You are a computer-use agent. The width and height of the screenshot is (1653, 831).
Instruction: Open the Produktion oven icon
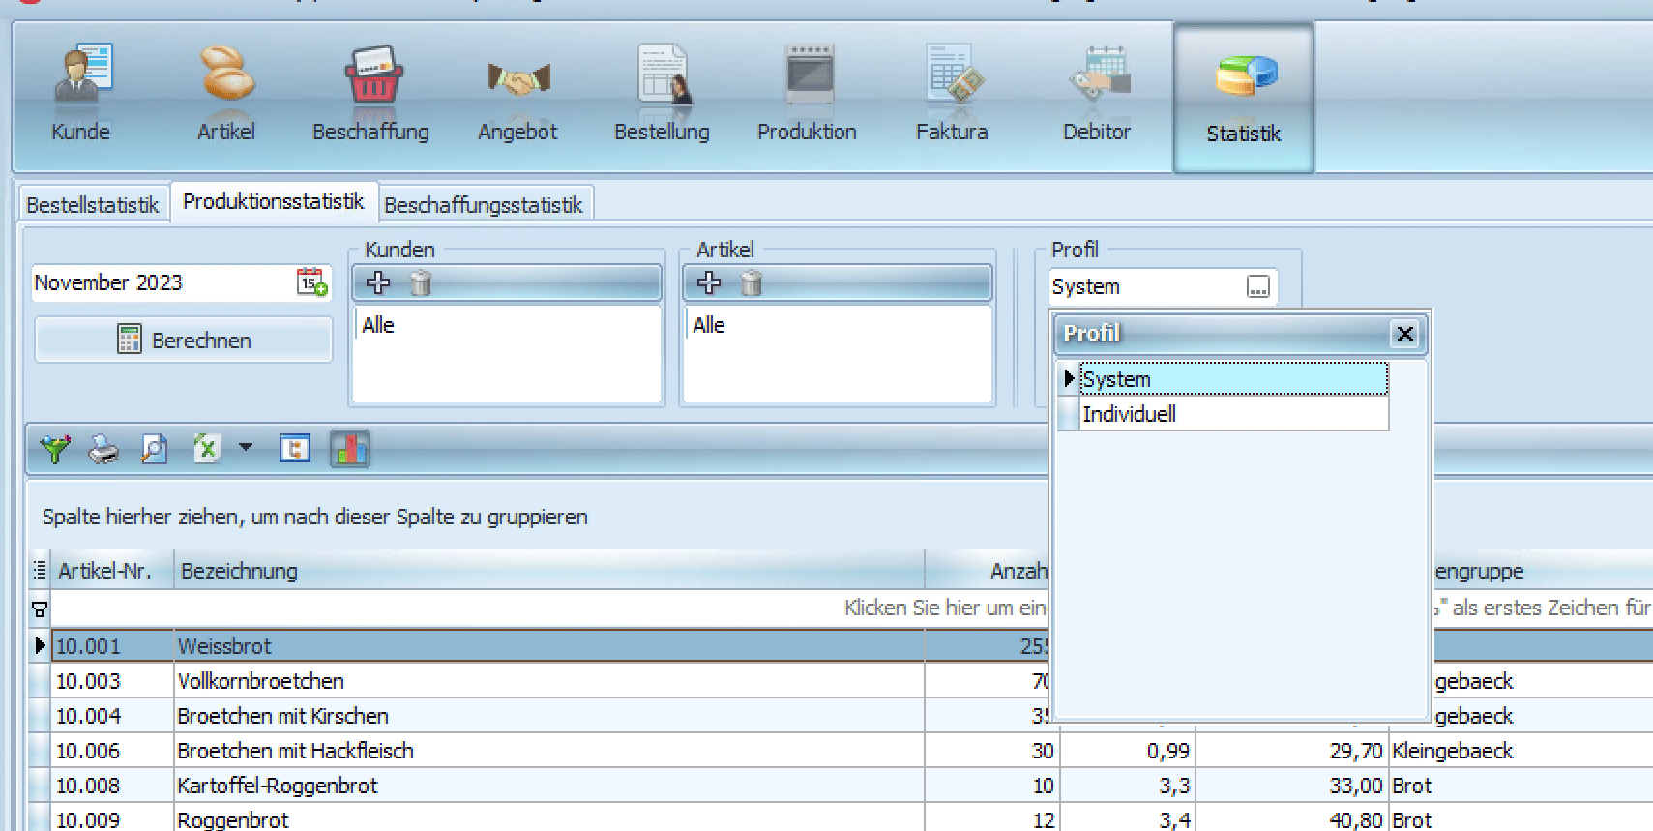809,74
